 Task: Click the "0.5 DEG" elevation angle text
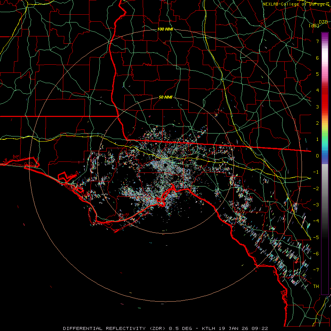(181, 328)
